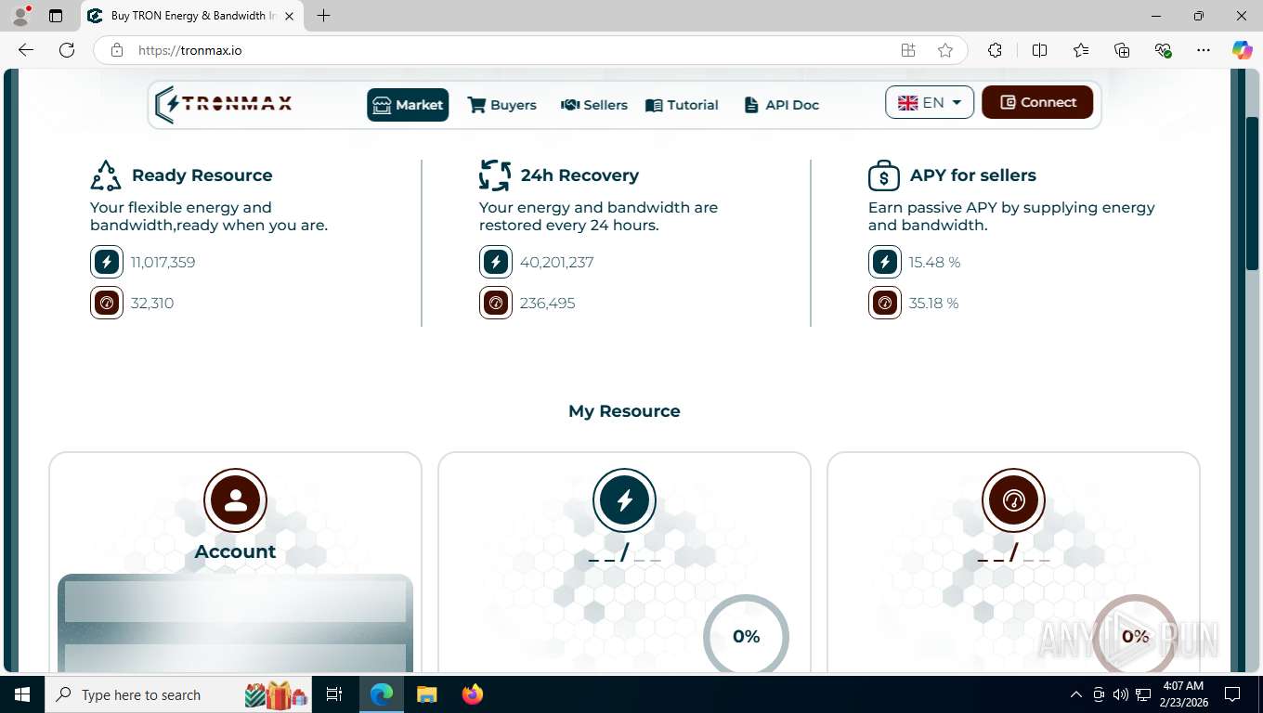Image resolution: width=1263 pixels, height=713 pixels.
Task: Open Browser essentials icon
Action: 1163,50
